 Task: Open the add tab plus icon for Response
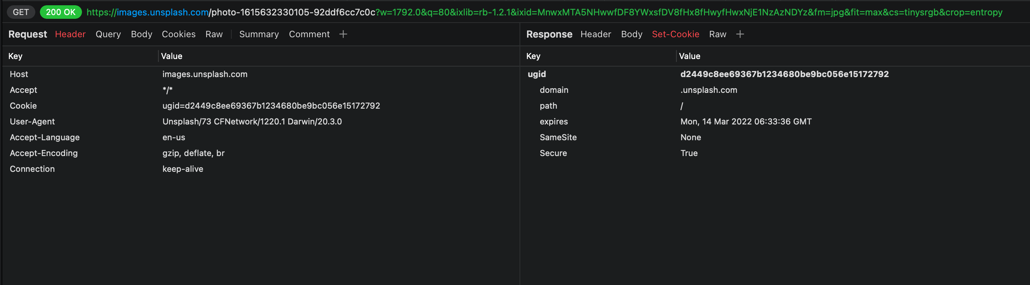pyautogui.click(x=740, y=34)
